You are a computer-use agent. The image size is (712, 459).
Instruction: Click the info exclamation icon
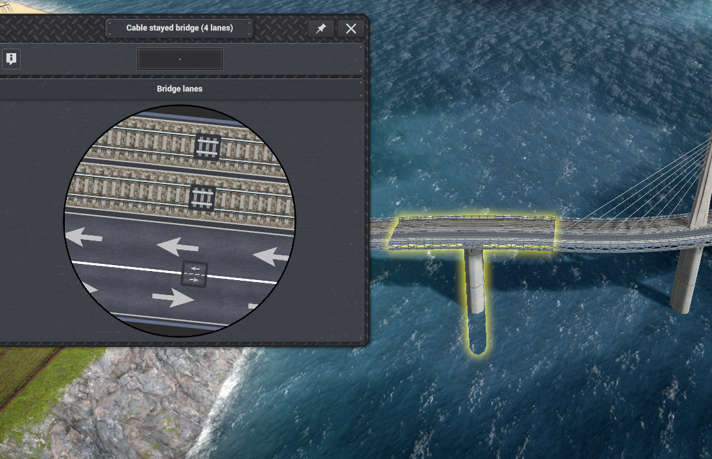[x=11, y=58]
